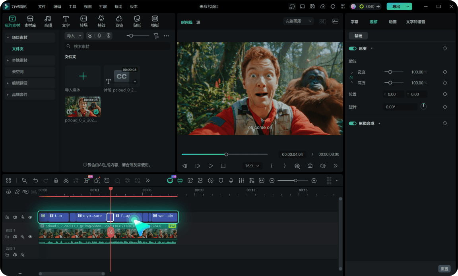Click the 导入媒体 import media tile
The image size is (458, 276).
click(83, 77)
